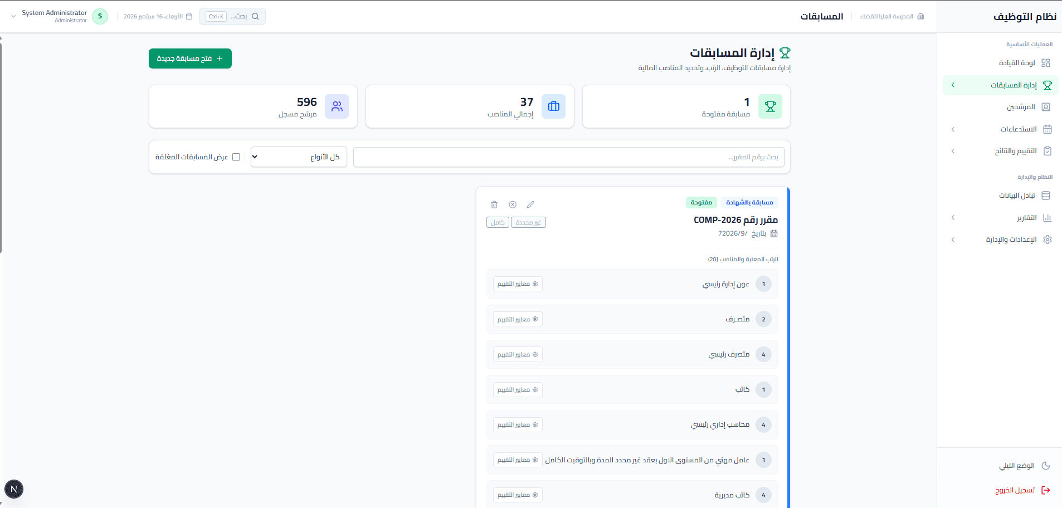This screenshot has width=1062, height=508.
Task: Click the trash delete icon on COMP-2026 card
Action: (494, 204)
